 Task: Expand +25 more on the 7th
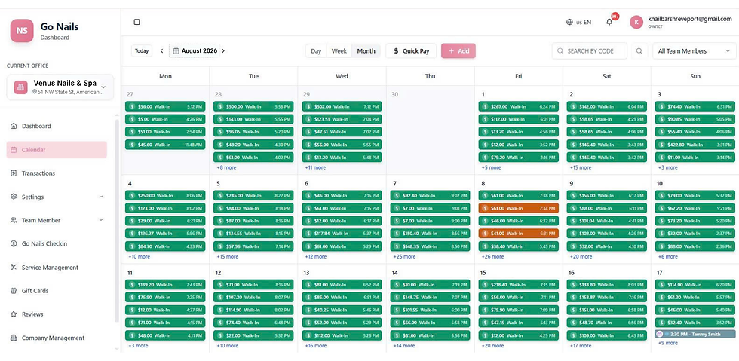coord(404,257)
